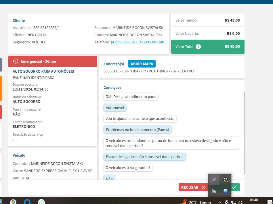Click the Valor Tempo R$ 45,00 value
Image resolution: width=273 pixels, height=204 pixels.
point(232,20)
